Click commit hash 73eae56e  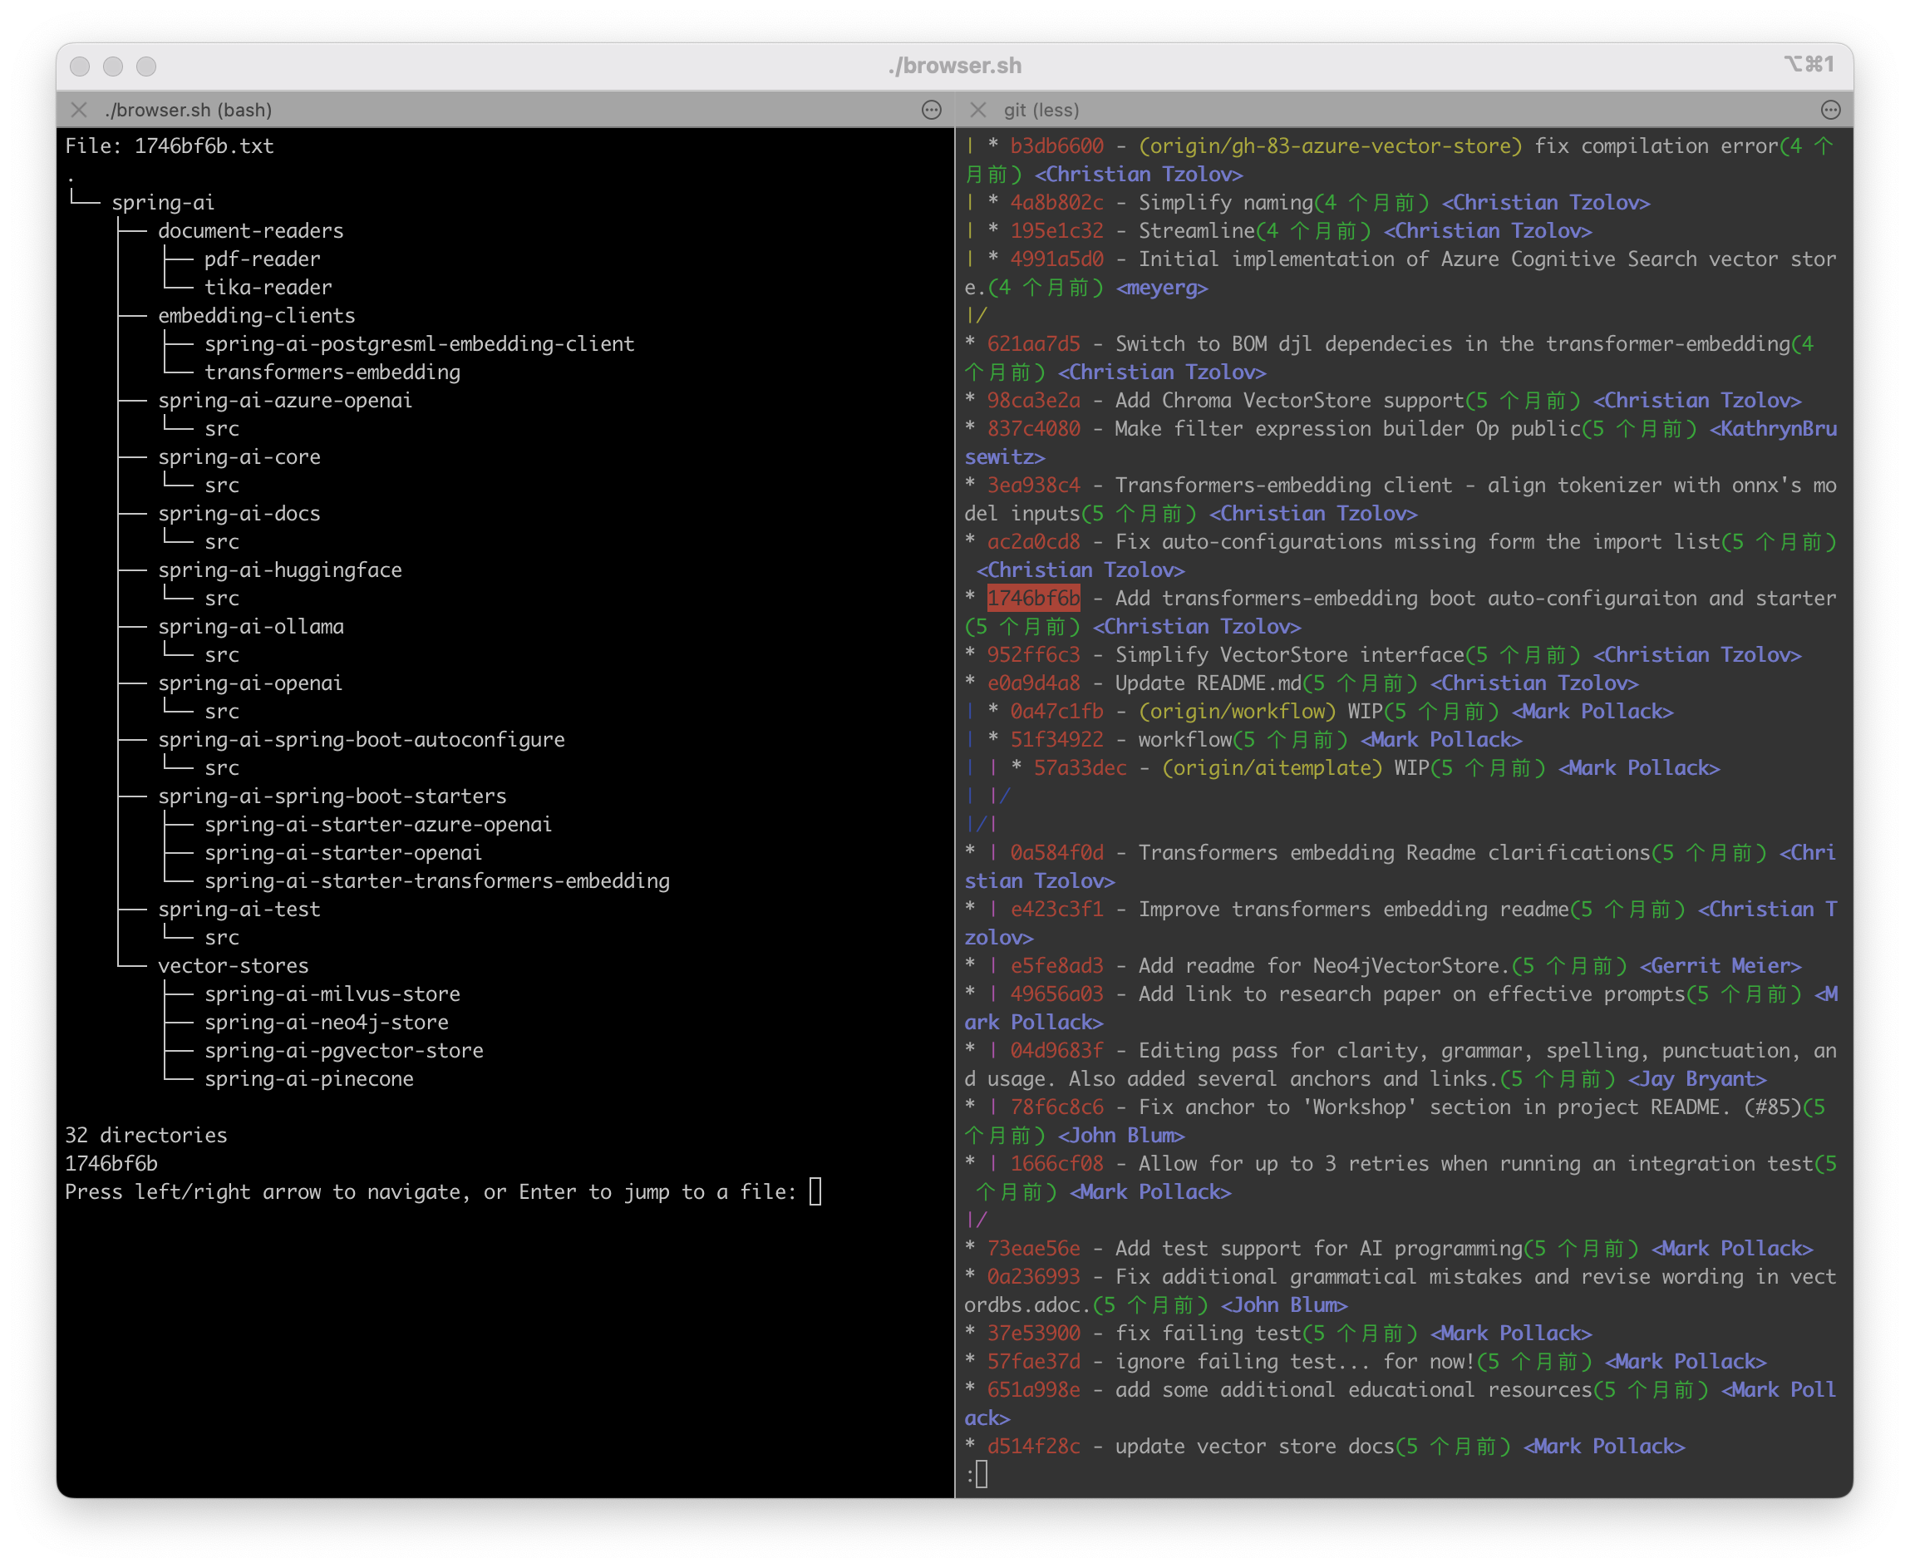click(x=1033, y=1248)
